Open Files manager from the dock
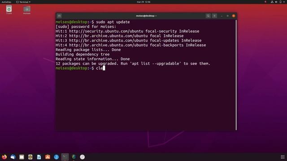The image size is (287, 161). click(22, 157)
